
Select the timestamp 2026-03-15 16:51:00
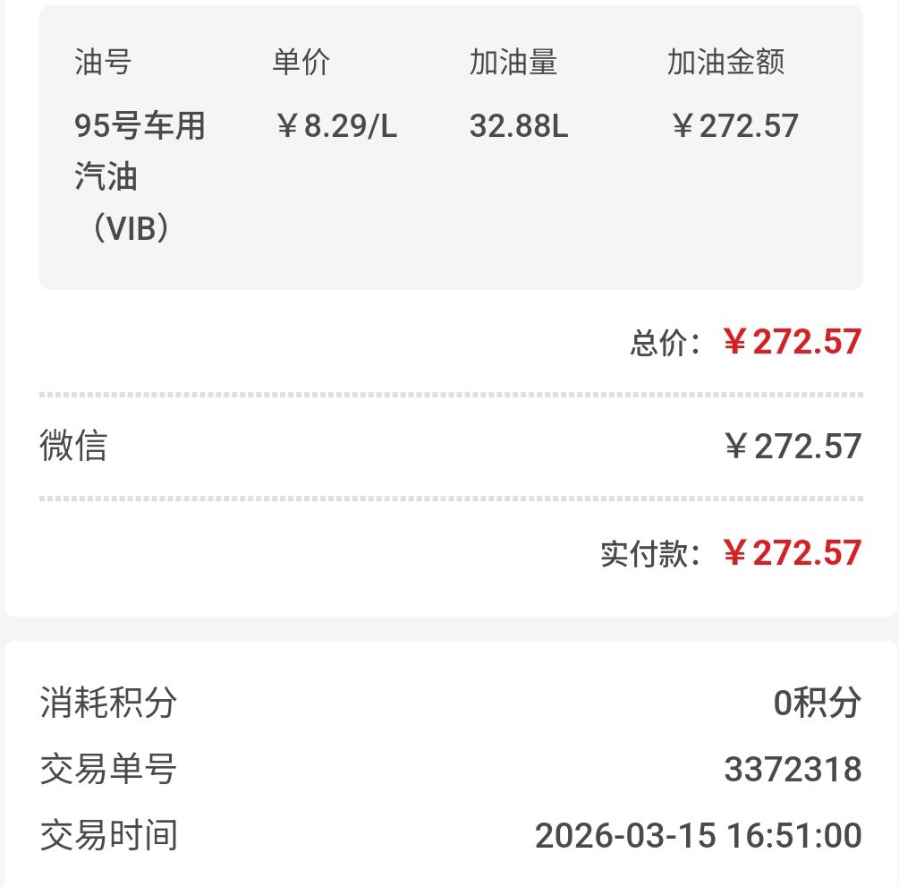click(698, 836)
